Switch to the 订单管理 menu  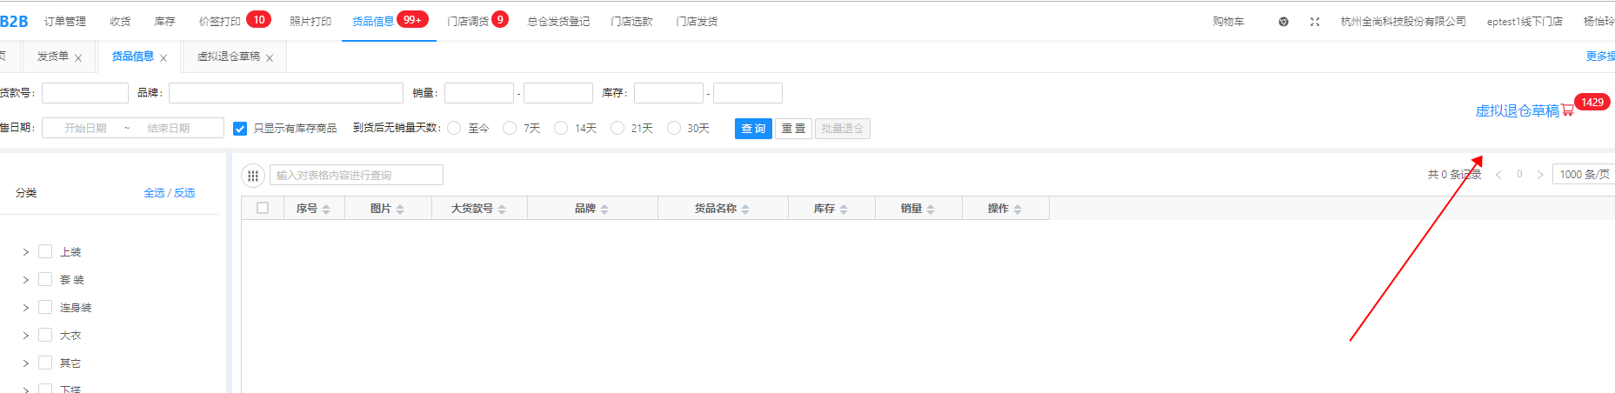pyautogui.click(x=65, y=22)
